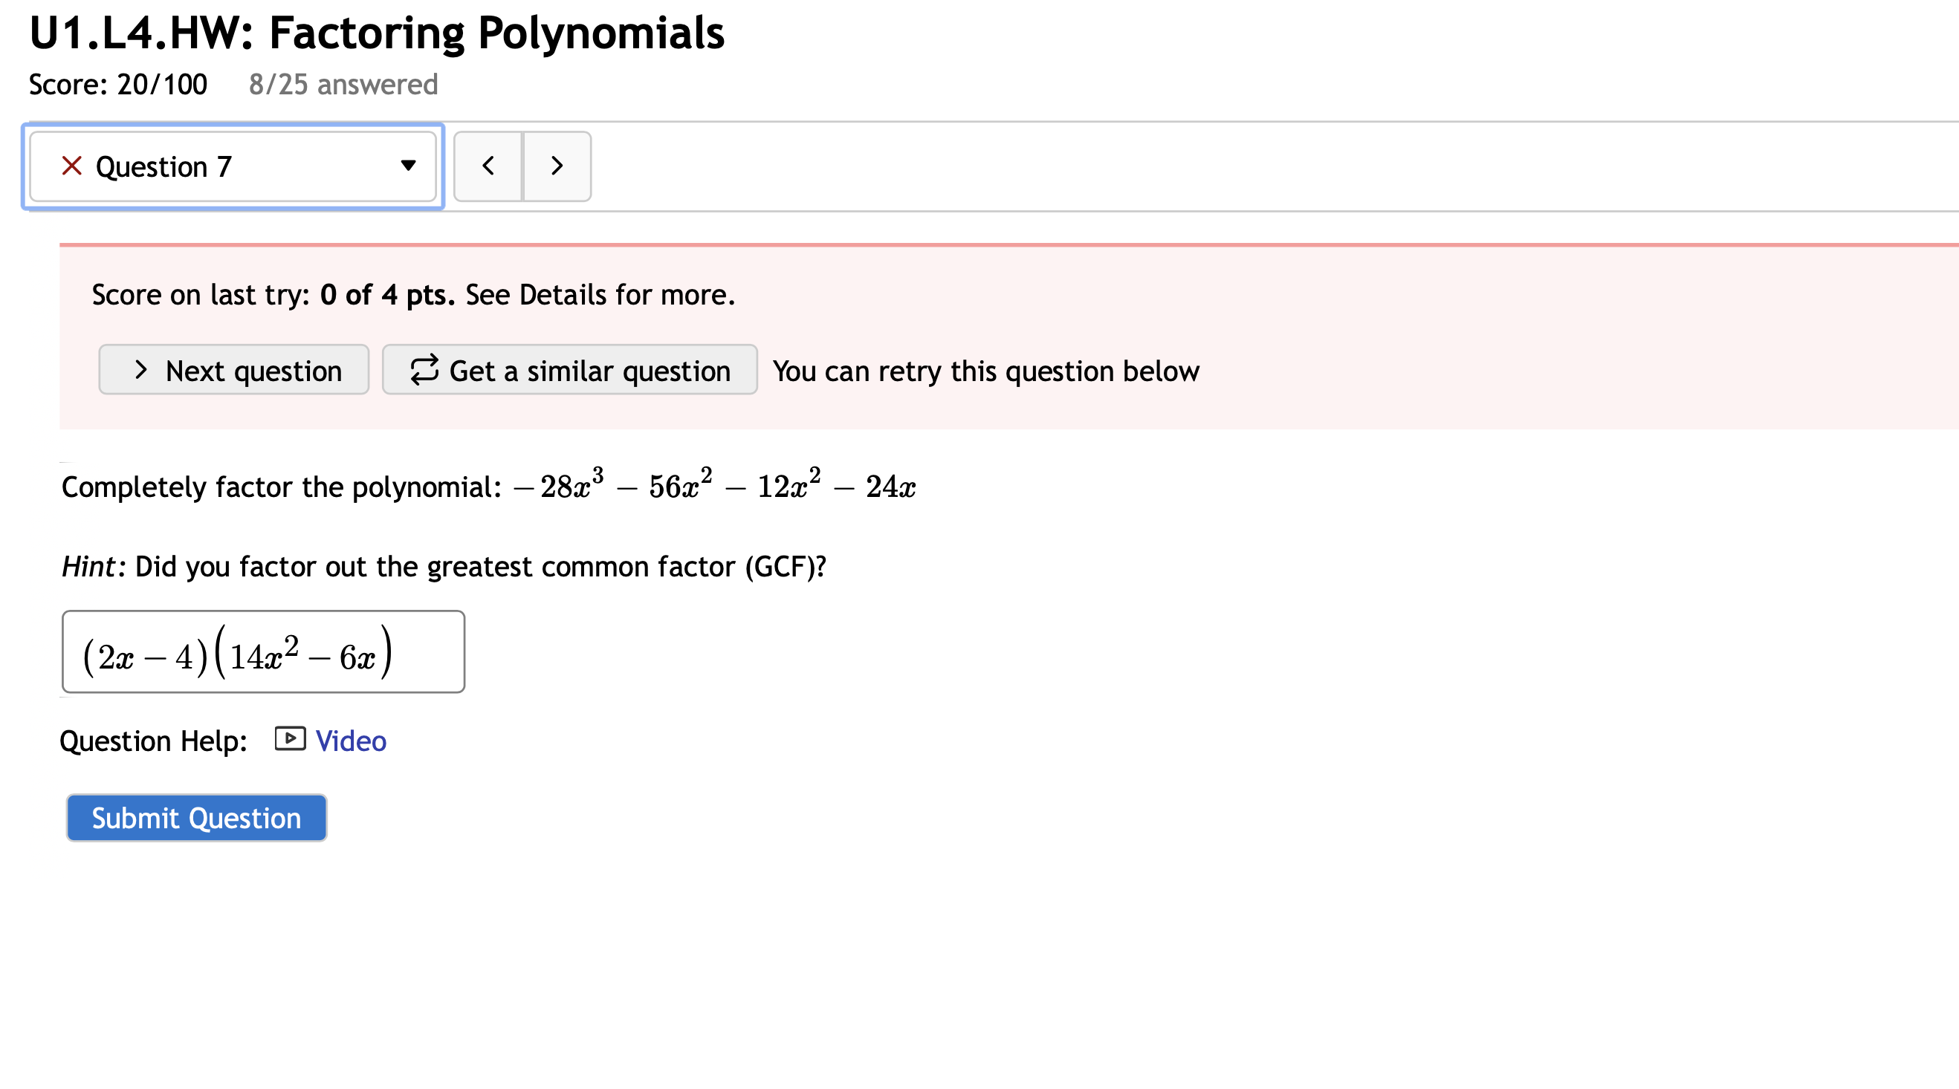The height and width of the screenshot is (1089, 1959).
Task: Click the X status icon in the question navigator
Action: pyautogui.click(x=71, y=166)
